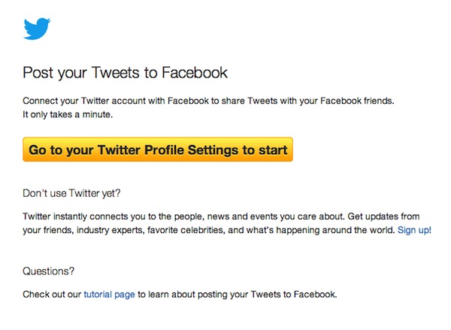451x330 pixels.
Task: Click the word Facebook in the main heading
Action: click(x=191, y=73)
